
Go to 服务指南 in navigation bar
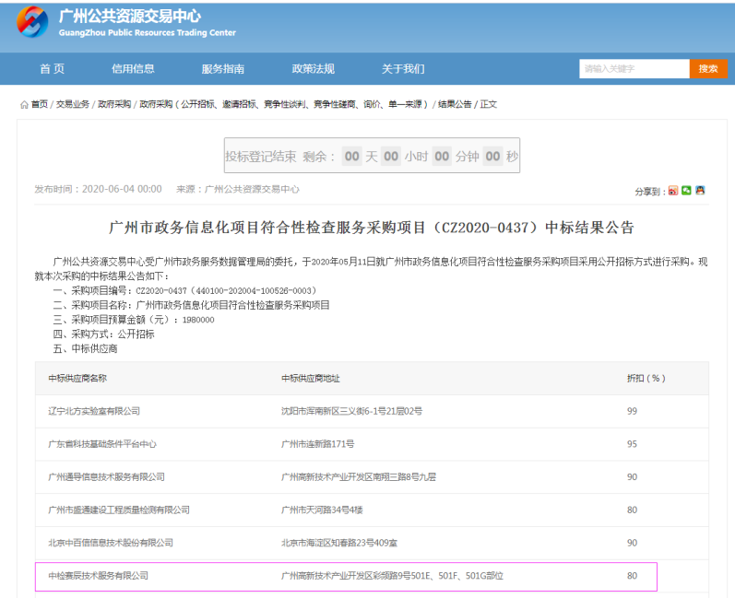point(222,69)
